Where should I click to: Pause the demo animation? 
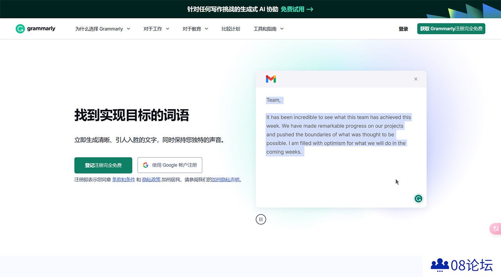(x=261, y=219)
